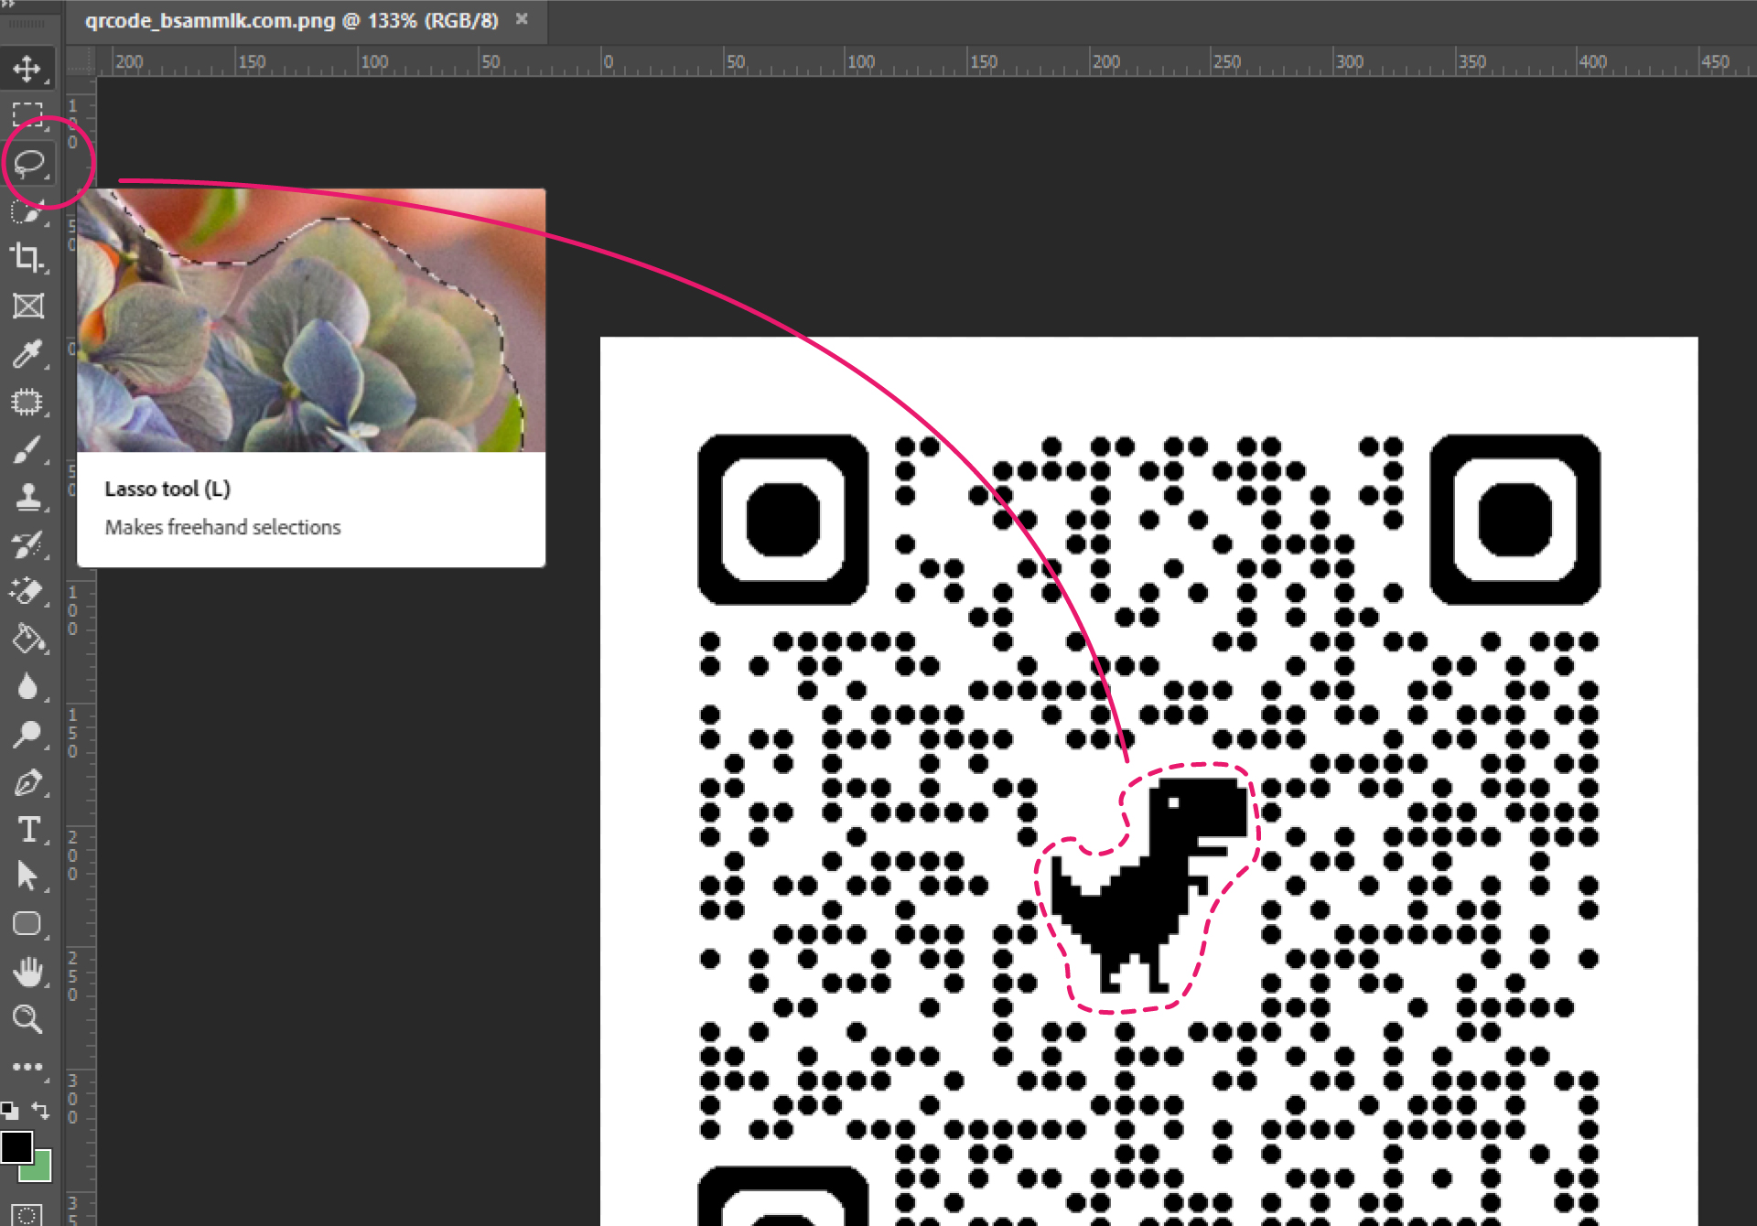Select the Eyedropper tool
This screenshot has width=1757, height=1226.
click(27, 354)
